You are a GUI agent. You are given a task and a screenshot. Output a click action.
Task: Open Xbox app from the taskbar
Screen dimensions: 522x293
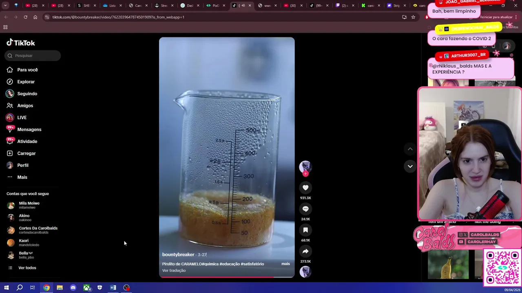click(87, 288)
